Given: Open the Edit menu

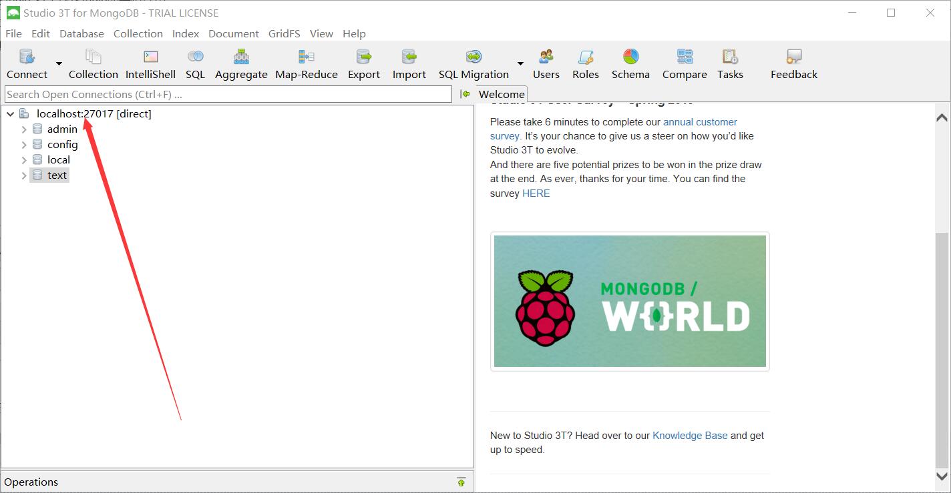Looking at the screenshot, I should [41, 33].
